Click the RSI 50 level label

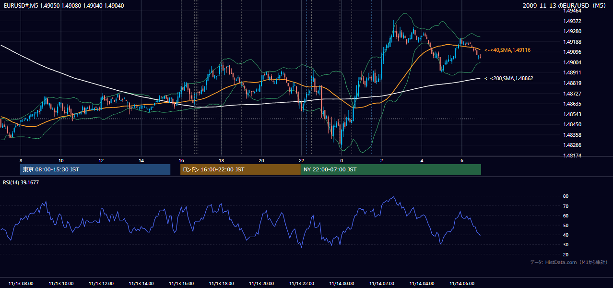566,226
